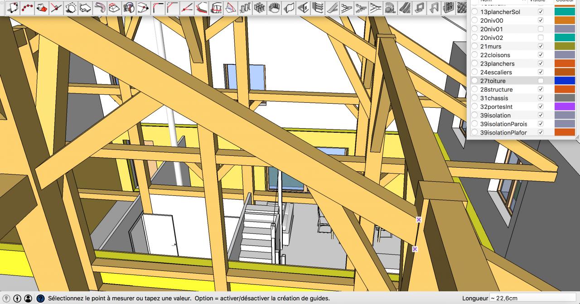Select the fillet rounded corner tool
Image resolution: width=580 pixels, height=304 pixels.
(x=158, y=7)
